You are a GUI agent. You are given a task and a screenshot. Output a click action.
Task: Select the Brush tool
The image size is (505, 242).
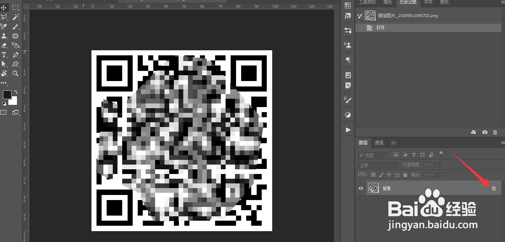(16, 26)
